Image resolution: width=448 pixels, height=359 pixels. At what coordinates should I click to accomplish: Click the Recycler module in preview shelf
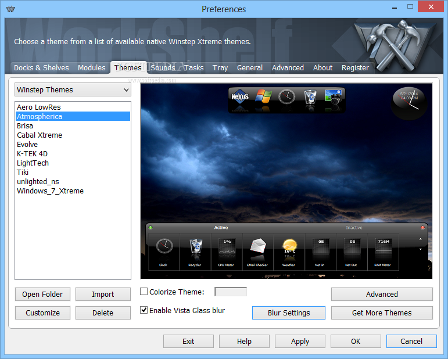[x=195, y=252]
